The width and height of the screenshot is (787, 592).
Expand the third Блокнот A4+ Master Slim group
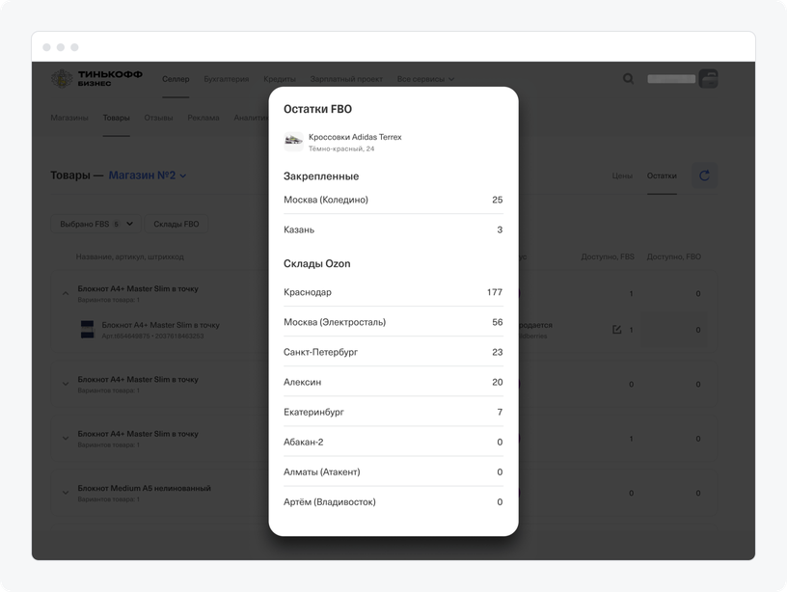[66, 439]
